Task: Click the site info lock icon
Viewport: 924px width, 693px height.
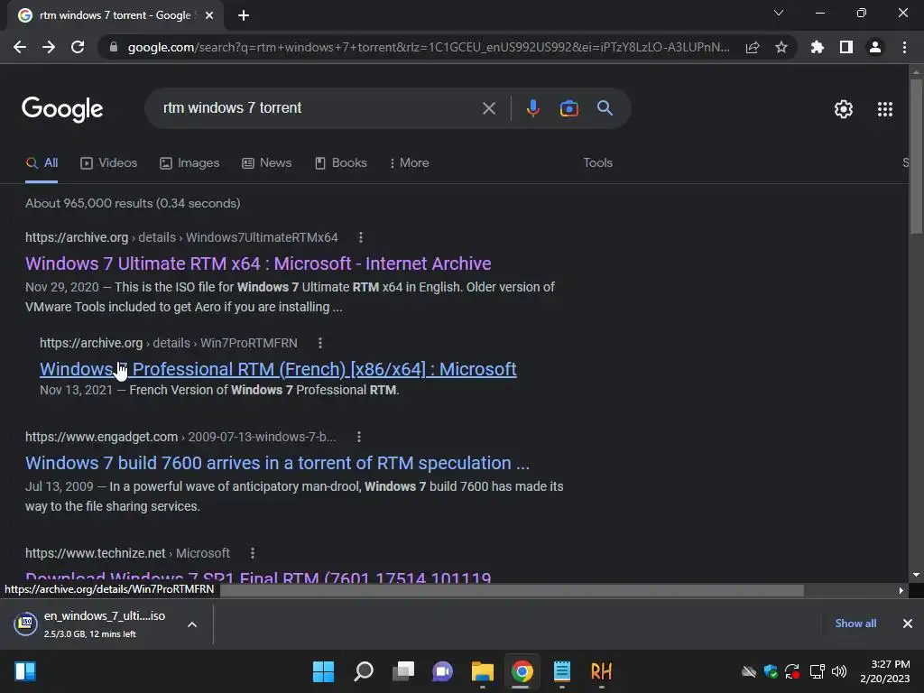Action: click(114, 47)
